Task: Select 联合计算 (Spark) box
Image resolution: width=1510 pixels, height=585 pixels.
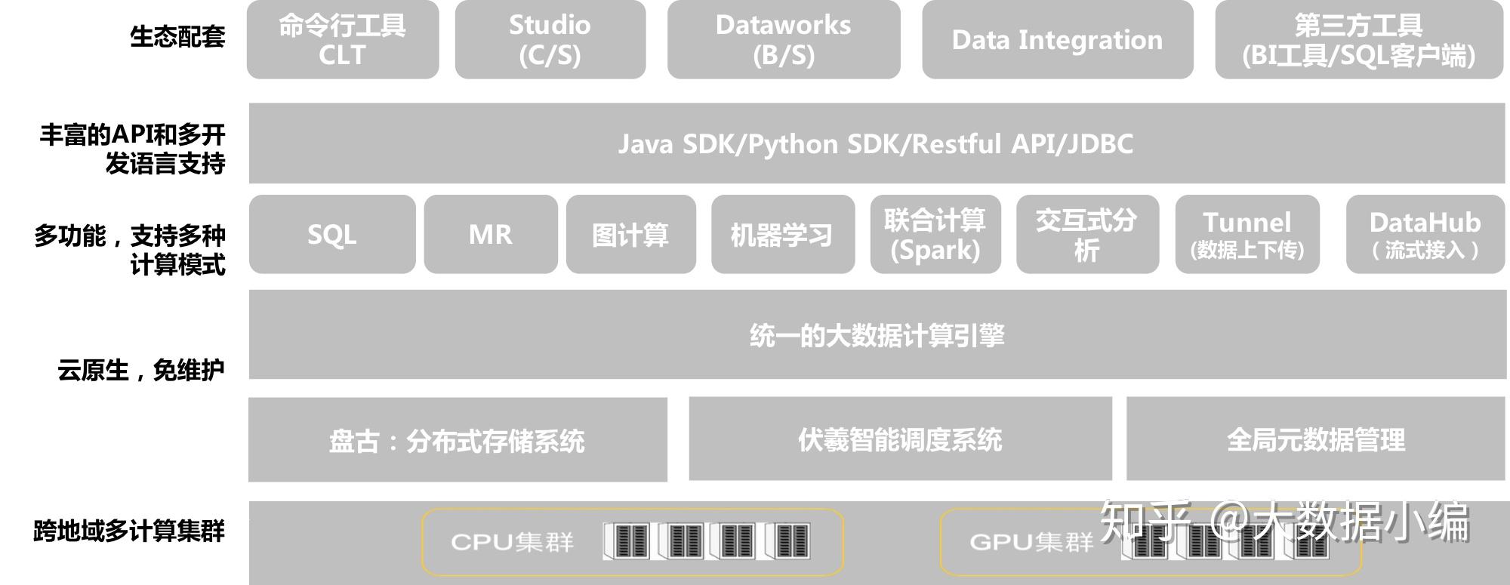Action: click(x=935, y=234)
